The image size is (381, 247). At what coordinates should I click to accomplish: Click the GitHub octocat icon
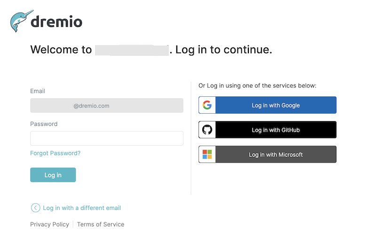207,130
